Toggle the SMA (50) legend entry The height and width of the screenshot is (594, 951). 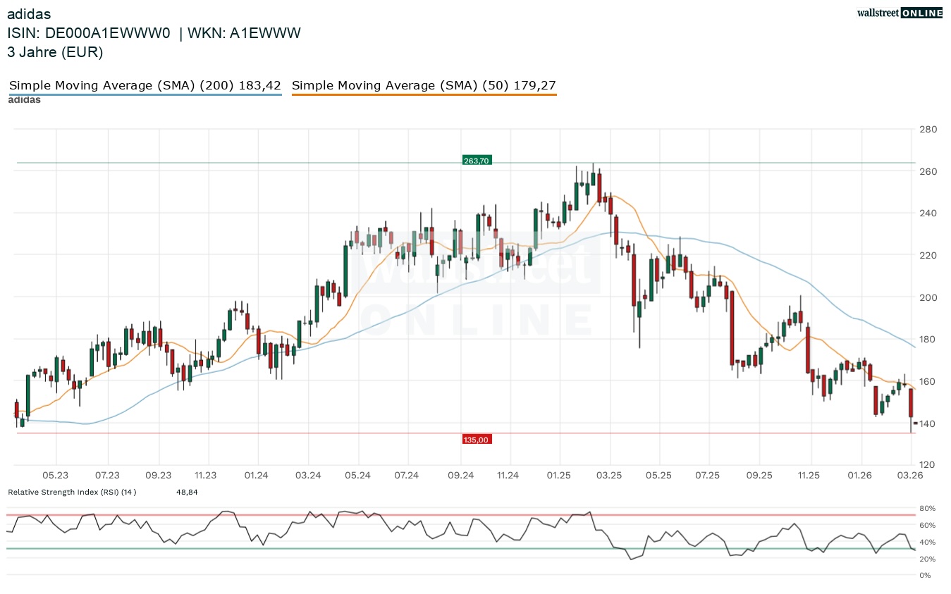tap(424, 85)
